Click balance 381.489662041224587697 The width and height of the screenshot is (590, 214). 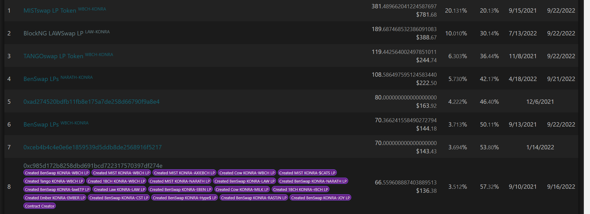click(404, 6)
